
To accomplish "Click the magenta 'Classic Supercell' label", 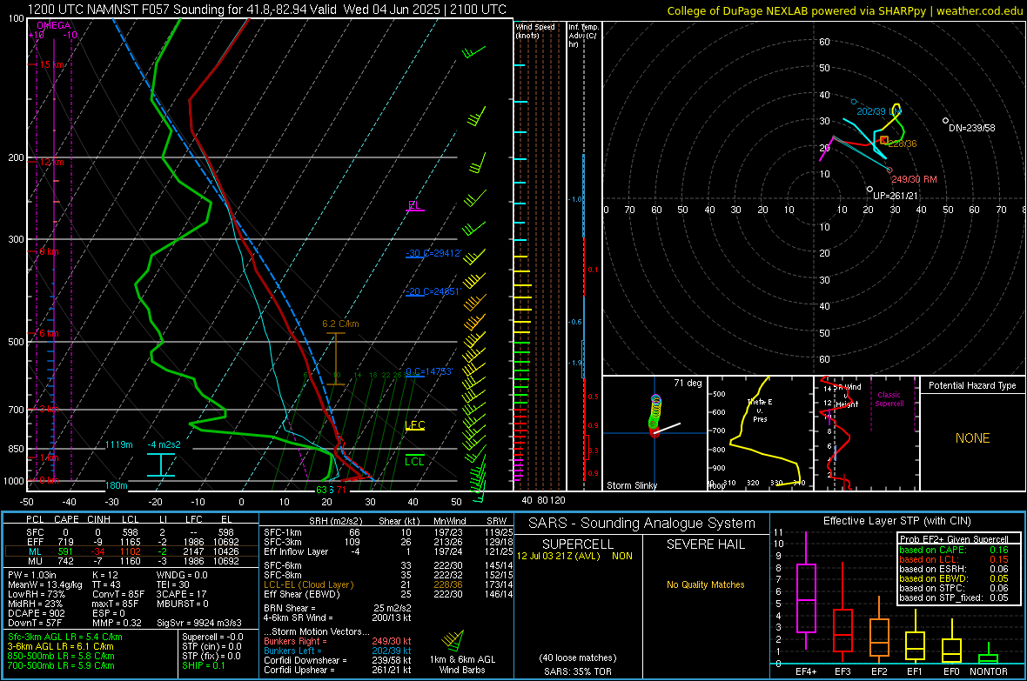I will click(889, 399).
